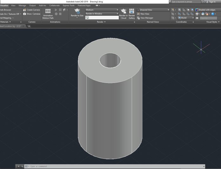Add a new drawing tab with plus button

tap(29, 26)
